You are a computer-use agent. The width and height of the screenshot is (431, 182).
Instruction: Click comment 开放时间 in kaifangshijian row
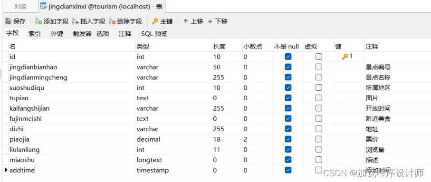tap(378, 108)
